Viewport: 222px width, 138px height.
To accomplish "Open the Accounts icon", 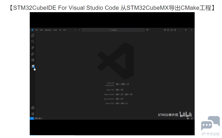I will (x=33, y=108).
